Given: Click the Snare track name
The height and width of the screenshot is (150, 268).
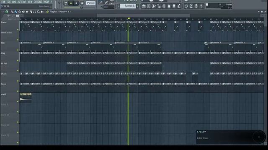Looking at the screenshot, I should 4,84.
